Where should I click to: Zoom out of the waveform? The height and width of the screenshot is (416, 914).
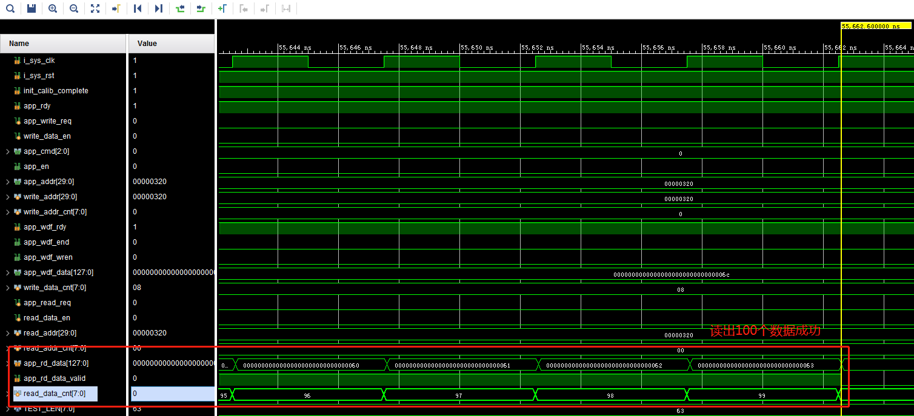pos(73,8)
